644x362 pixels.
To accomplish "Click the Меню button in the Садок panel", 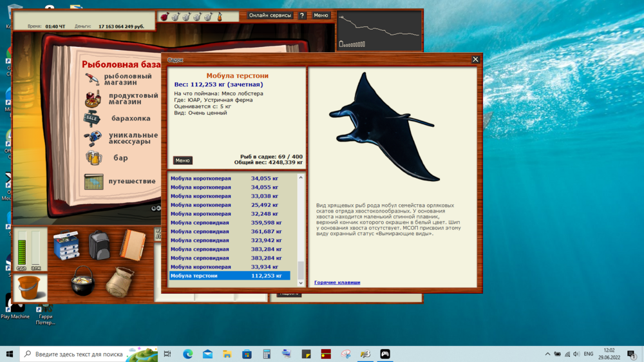I will [x=182, y=160].
